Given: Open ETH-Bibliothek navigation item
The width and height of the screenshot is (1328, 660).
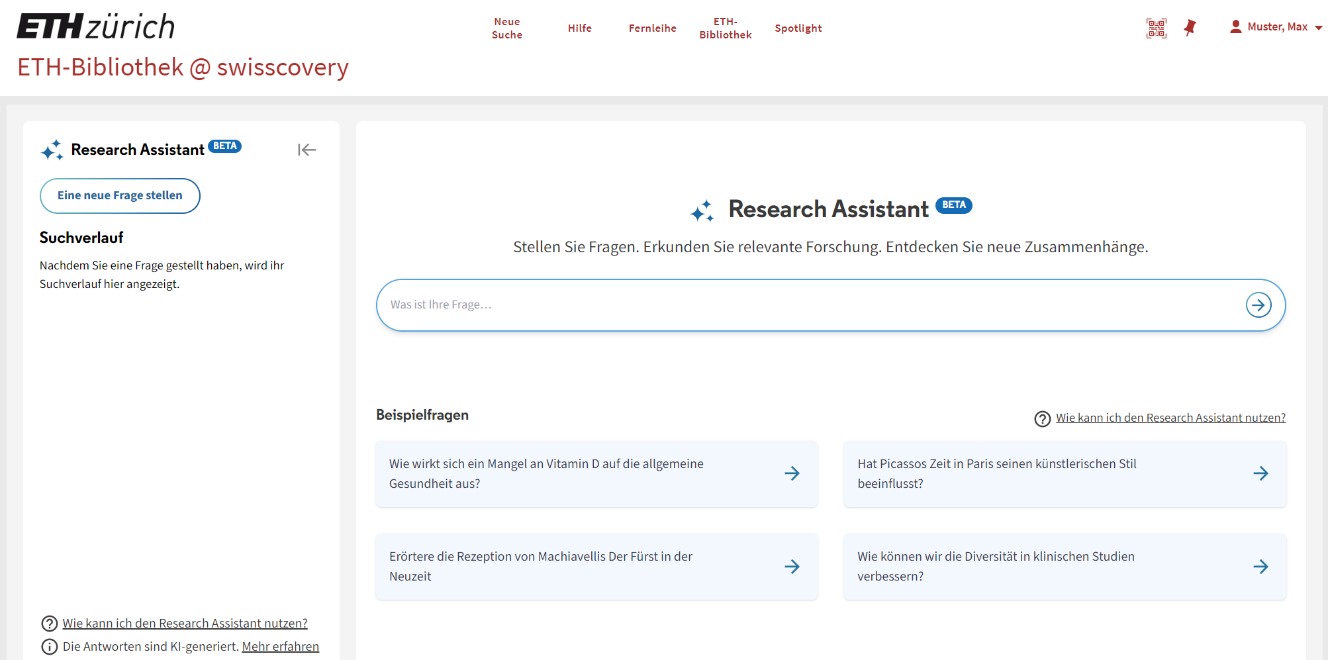Looking at the screenshot, I should 726,28.
